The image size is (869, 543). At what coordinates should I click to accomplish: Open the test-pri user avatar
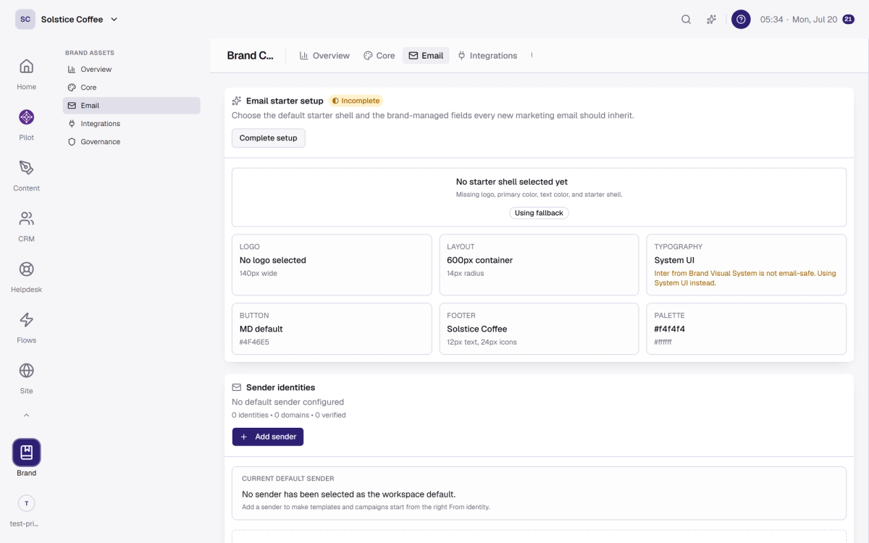click(27, 503)
